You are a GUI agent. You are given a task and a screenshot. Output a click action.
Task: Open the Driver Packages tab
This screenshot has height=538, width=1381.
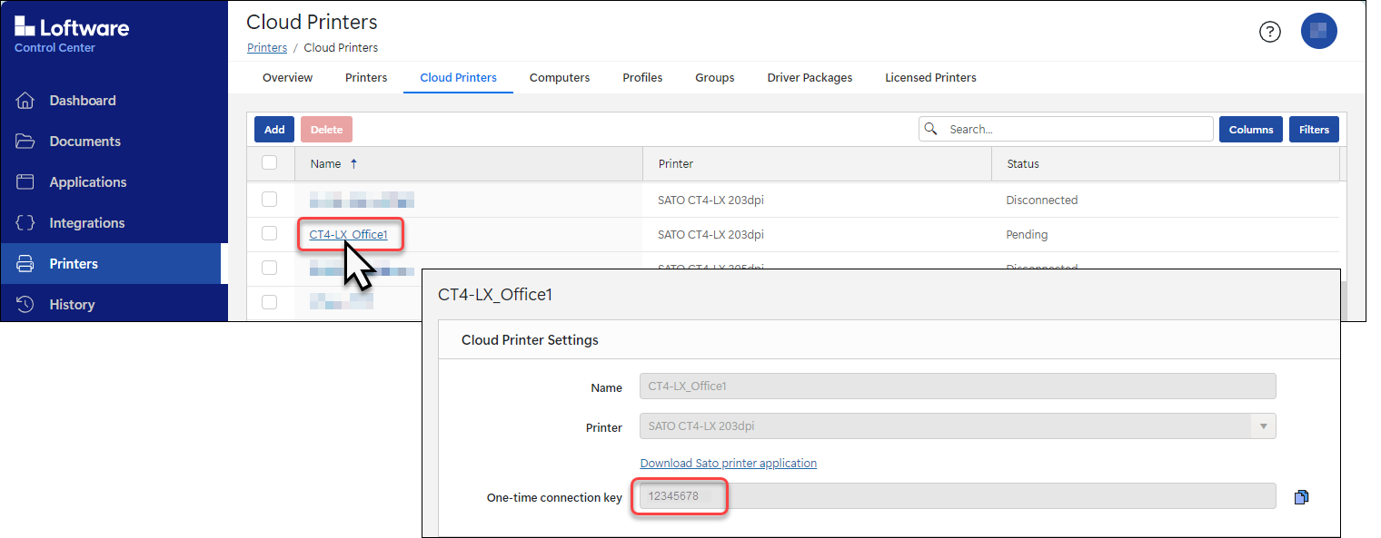click(810, 78)
